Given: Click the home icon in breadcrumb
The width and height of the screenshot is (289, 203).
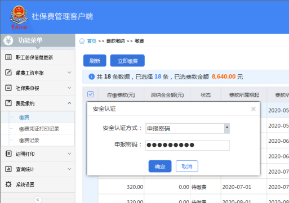Looking at the screenshot, I should pos(82,41).
